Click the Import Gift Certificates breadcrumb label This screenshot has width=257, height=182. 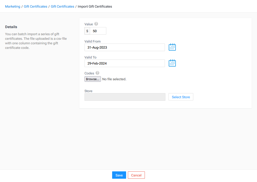(95, 6)
